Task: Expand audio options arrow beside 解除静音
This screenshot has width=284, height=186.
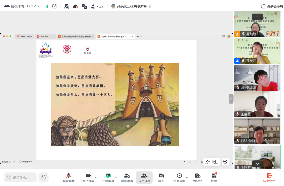Action: tap(76, 177)
